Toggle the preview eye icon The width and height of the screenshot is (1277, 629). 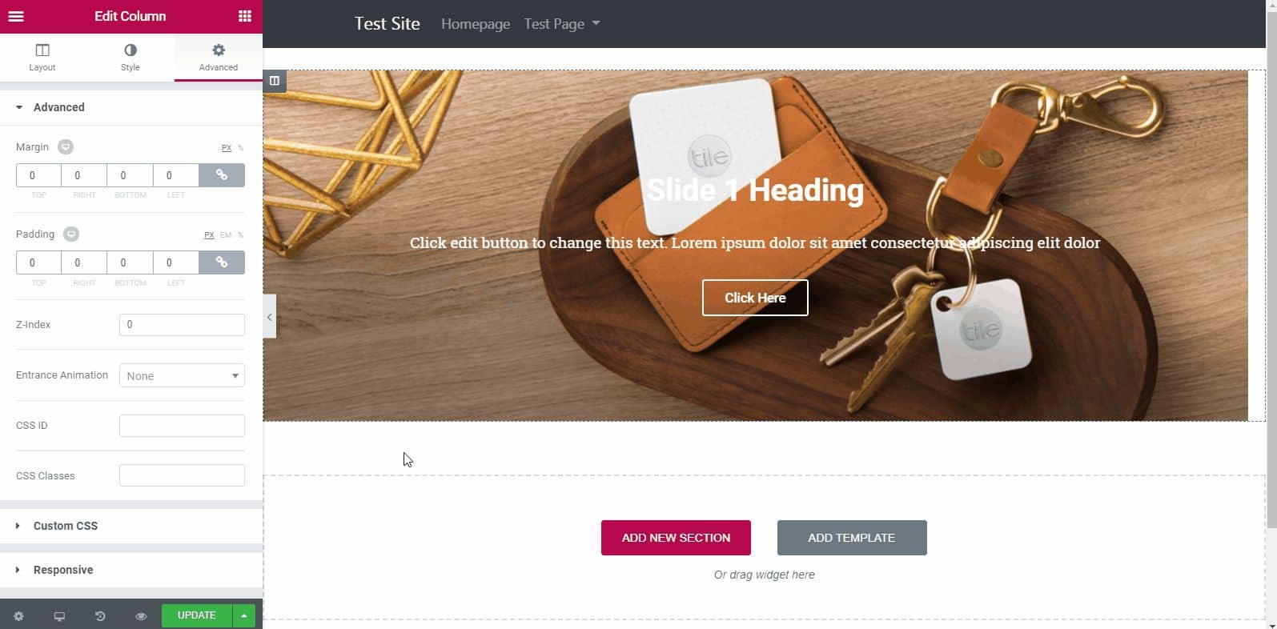pyautogui.click(x=141, y=616)
